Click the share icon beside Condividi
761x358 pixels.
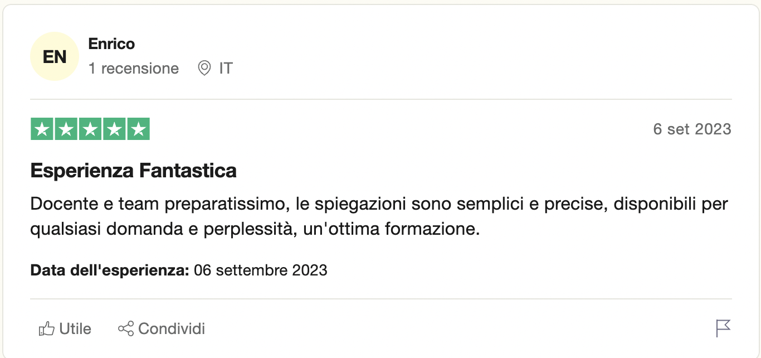126,329
